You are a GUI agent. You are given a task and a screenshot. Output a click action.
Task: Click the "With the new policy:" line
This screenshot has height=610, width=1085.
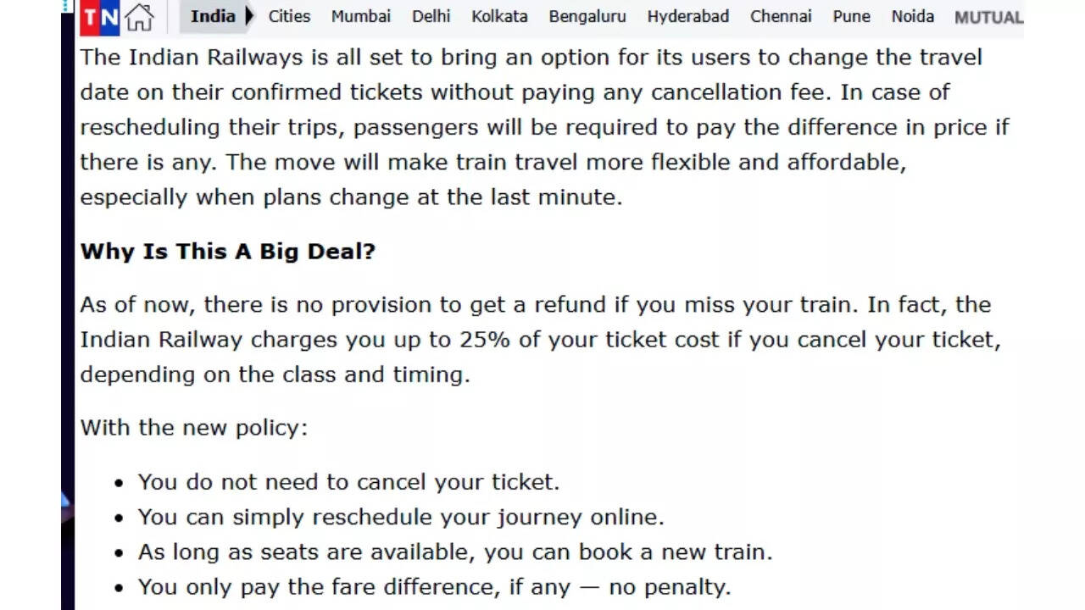pyautogui.click(x=193, y=427)
